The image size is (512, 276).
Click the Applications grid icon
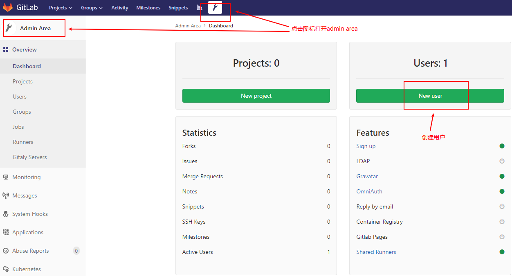click(6, 232)
